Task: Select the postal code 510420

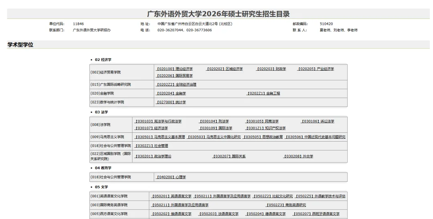Action: 326,24
